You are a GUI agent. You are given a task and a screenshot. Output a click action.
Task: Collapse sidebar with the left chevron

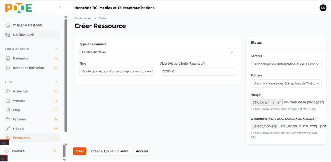[x=60, y=8]
